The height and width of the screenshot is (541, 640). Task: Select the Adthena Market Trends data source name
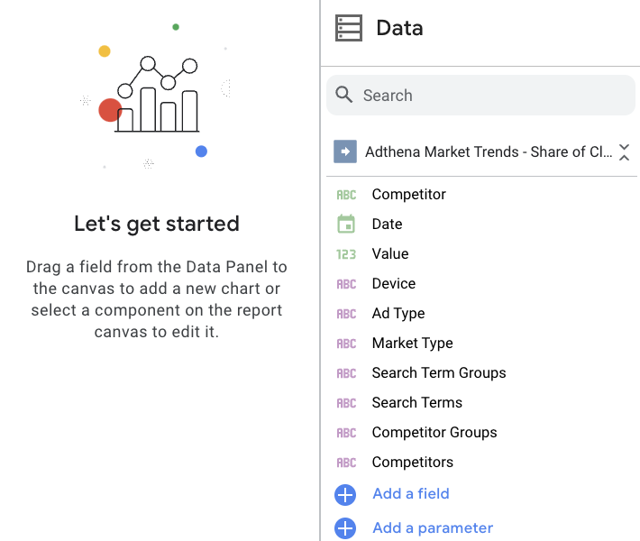[489, 151]
